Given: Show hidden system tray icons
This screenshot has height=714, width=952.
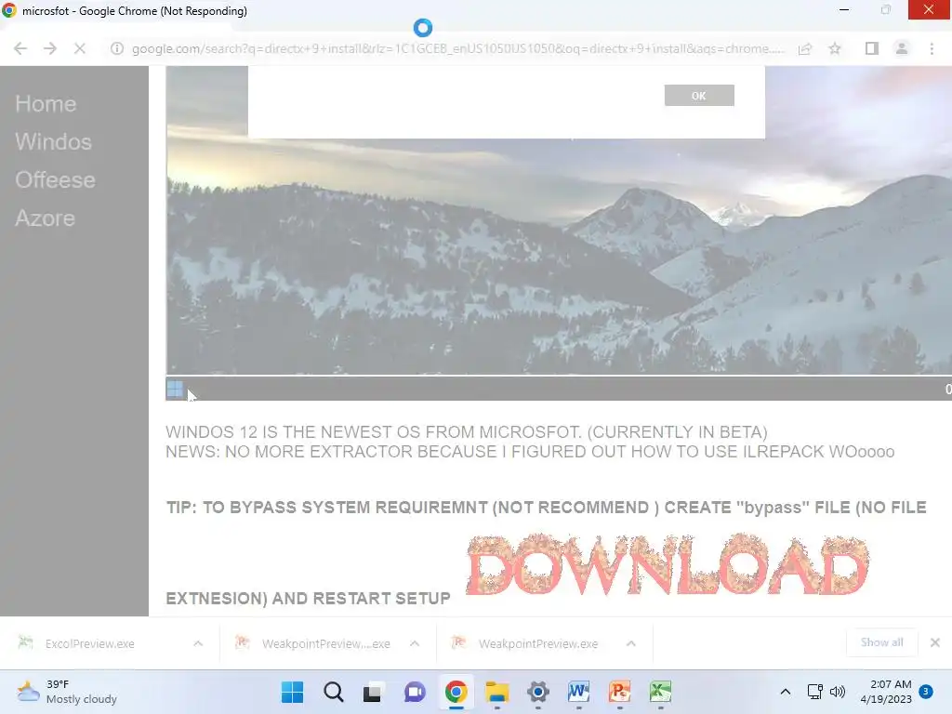Looking at the screenshot, I should [x=785, y=692].
